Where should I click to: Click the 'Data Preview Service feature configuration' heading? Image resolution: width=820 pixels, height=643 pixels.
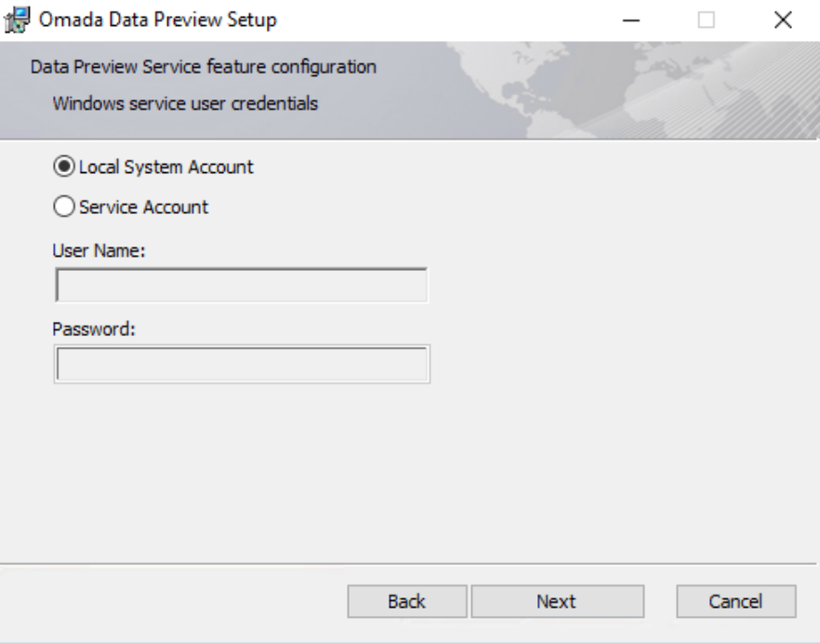(204, 67)
